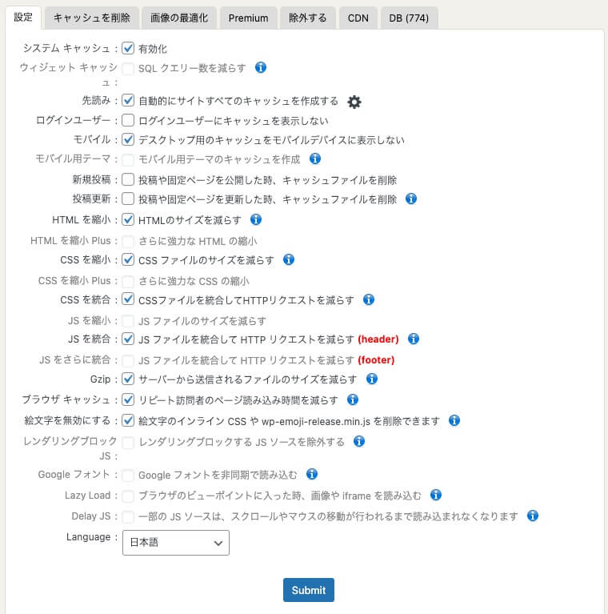Enable the ログインユーザー checkbox
This screenshot has height=614, width=608.
point(128,120)
